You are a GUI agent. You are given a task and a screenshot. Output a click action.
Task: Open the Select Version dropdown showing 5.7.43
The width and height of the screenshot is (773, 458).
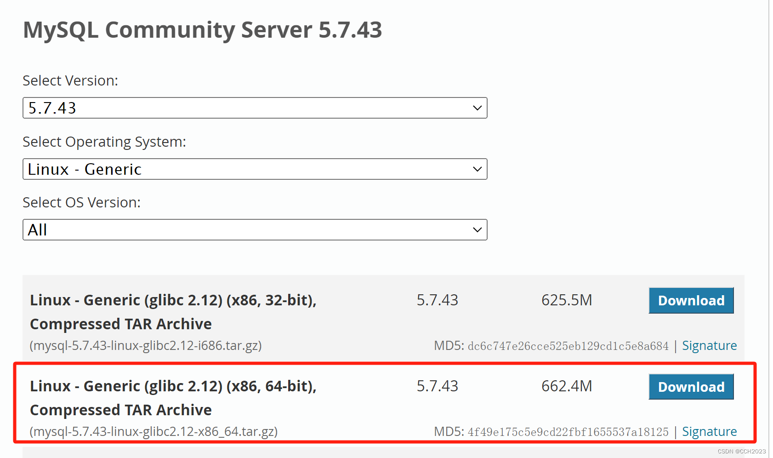tap(255, 108)
